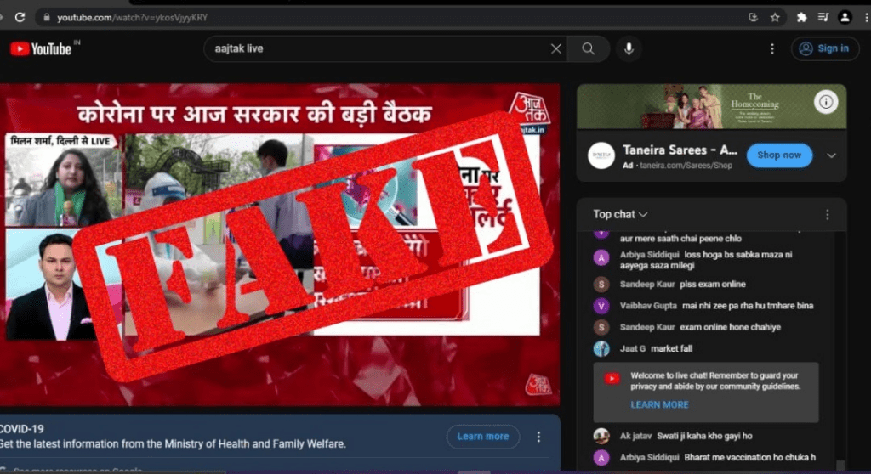Viewport: 871px width, 474px height.
Task: Click Sandeep Kaur avatar beside exam online hone chahiye
Action: [x=601, y=328]
